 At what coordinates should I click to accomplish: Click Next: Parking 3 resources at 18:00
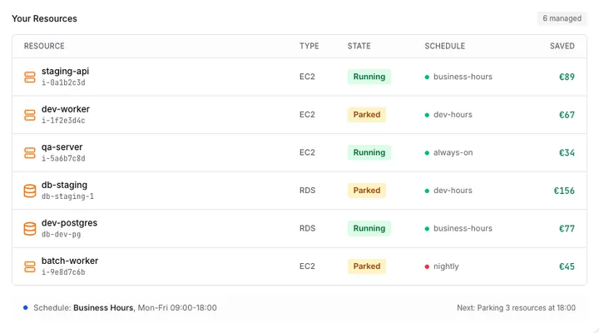coord(516,308)
